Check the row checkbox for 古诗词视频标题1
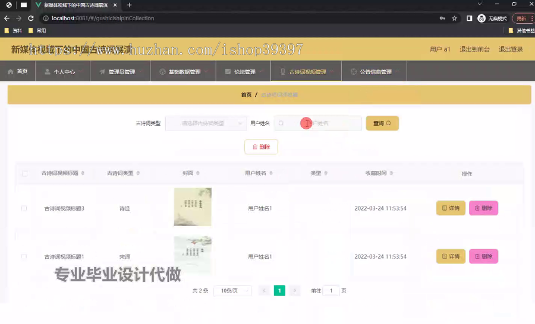535x324 pixels. click(x=24, y=256)
